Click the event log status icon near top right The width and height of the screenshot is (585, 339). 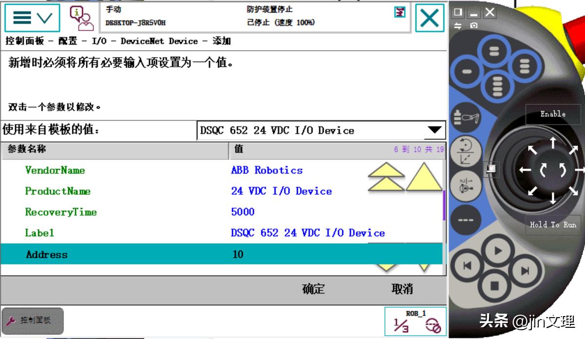click(x=399, y=13)
